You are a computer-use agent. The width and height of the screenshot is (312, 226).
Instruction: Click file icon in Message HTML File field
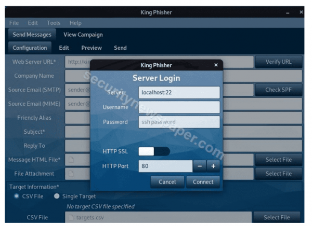click(x=71, y=160)
